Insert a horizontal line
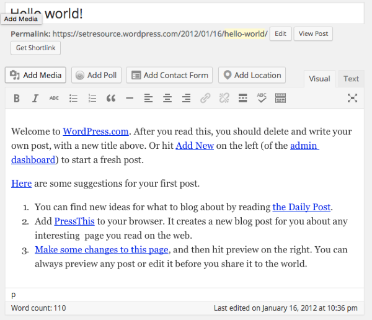 [x=130, y=98]
